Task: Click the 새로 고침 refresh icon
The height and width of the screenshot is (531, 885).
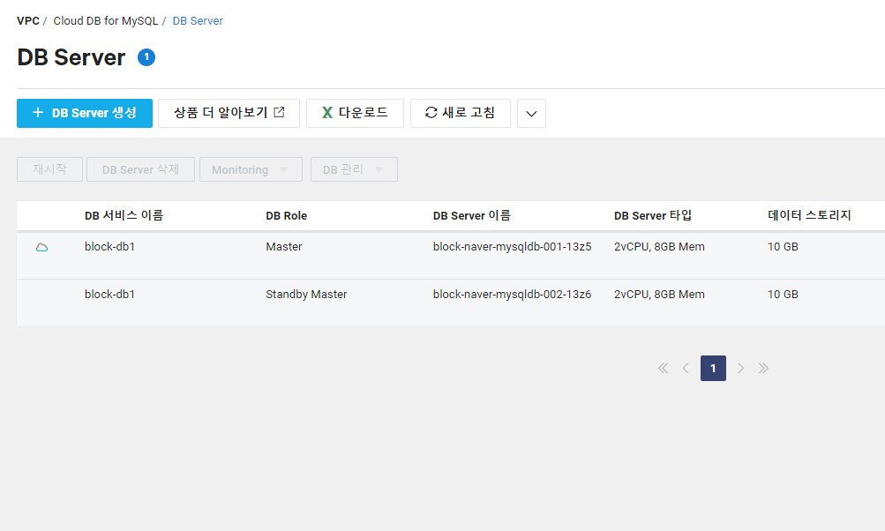Action: [x=430, y=112]
